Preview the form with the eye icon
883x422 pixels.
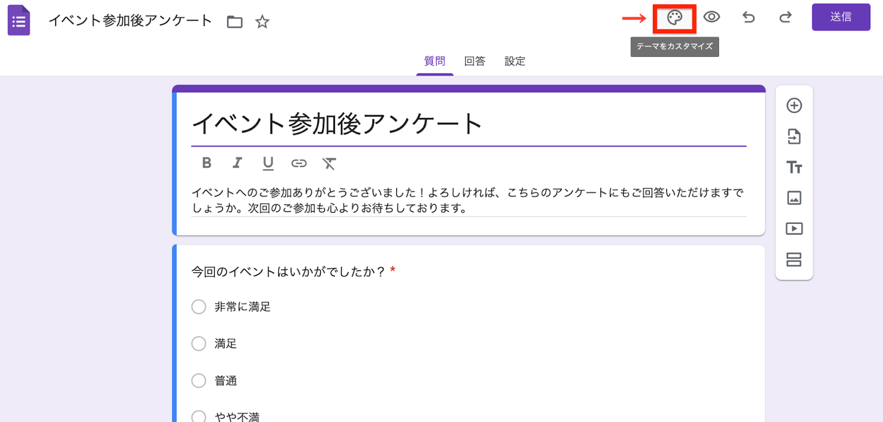pyautogui.click(x=711, y=17)
